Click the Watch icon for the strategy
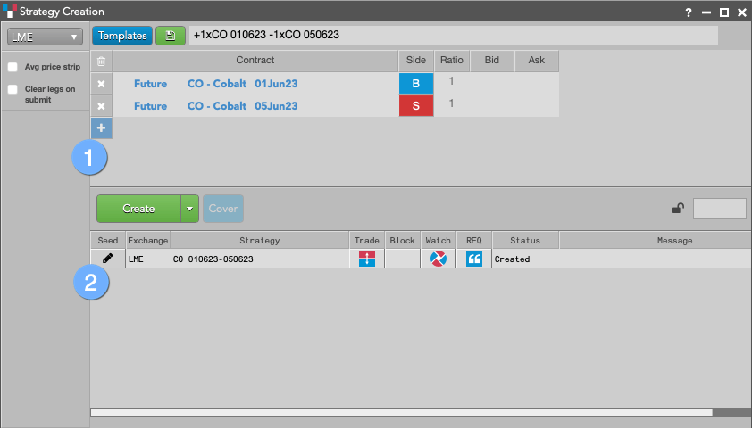Screen dimensions: 752x428 click(x=439, y=259)
